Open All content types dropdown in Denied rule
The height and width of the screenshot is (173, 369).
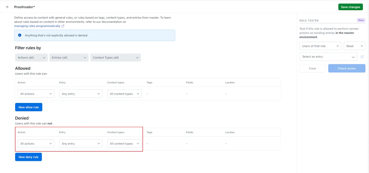(124, 144)
